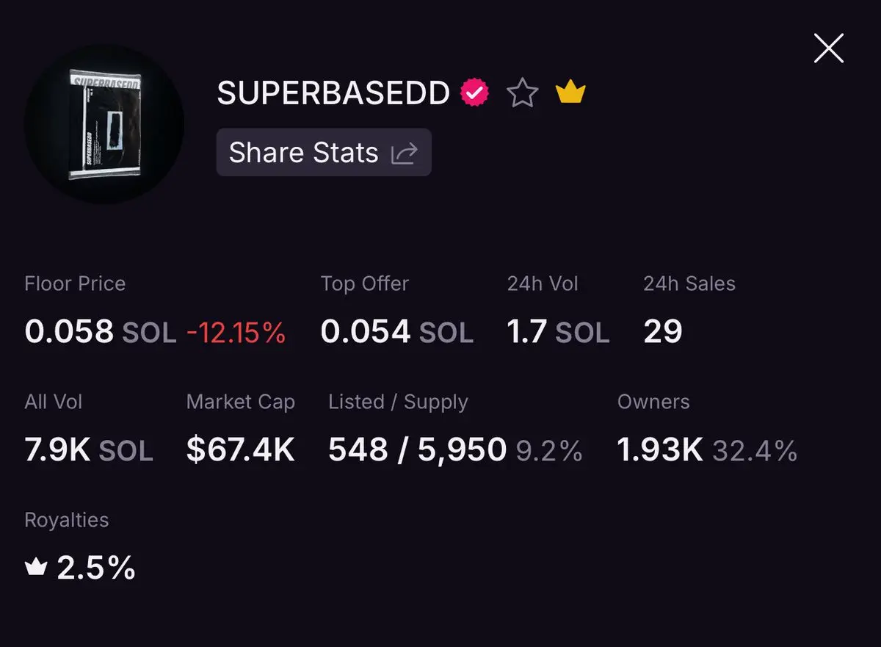
Task: Click the 2.5% royalties value
Action: point(96,568)
